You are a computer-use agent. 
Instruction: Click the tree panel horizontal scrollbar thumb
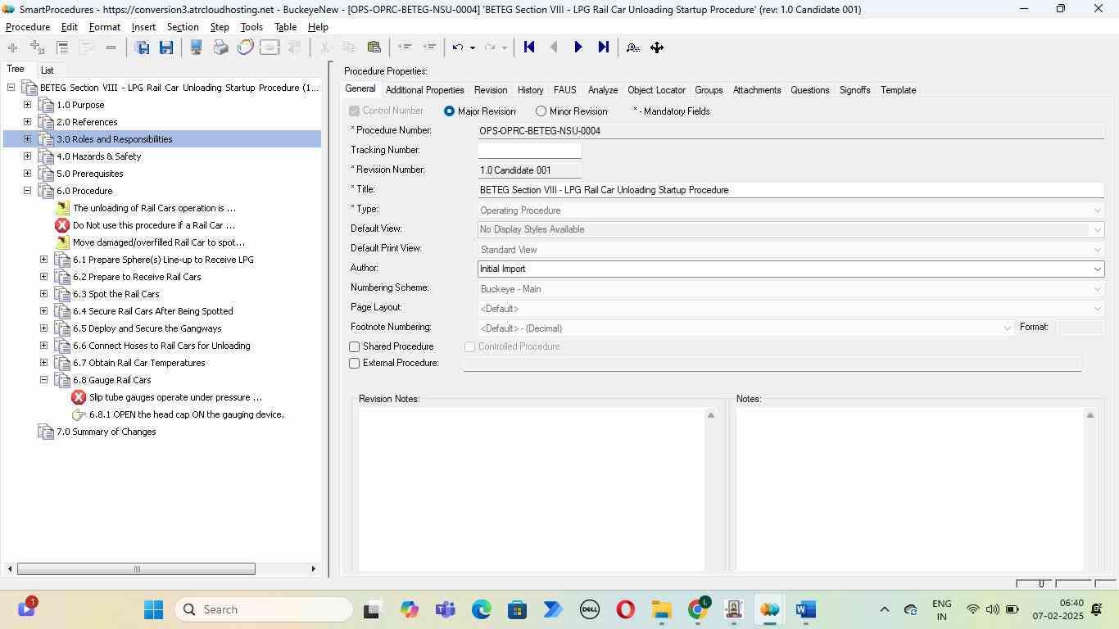pyautogui.click(x=136, y=568)
